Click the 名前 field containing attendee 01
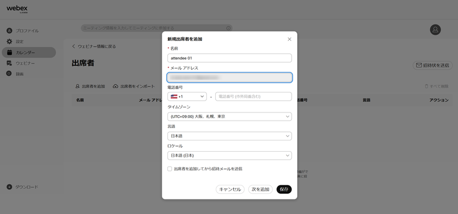This screenshot has width=458, height=214. coord(230,58)
